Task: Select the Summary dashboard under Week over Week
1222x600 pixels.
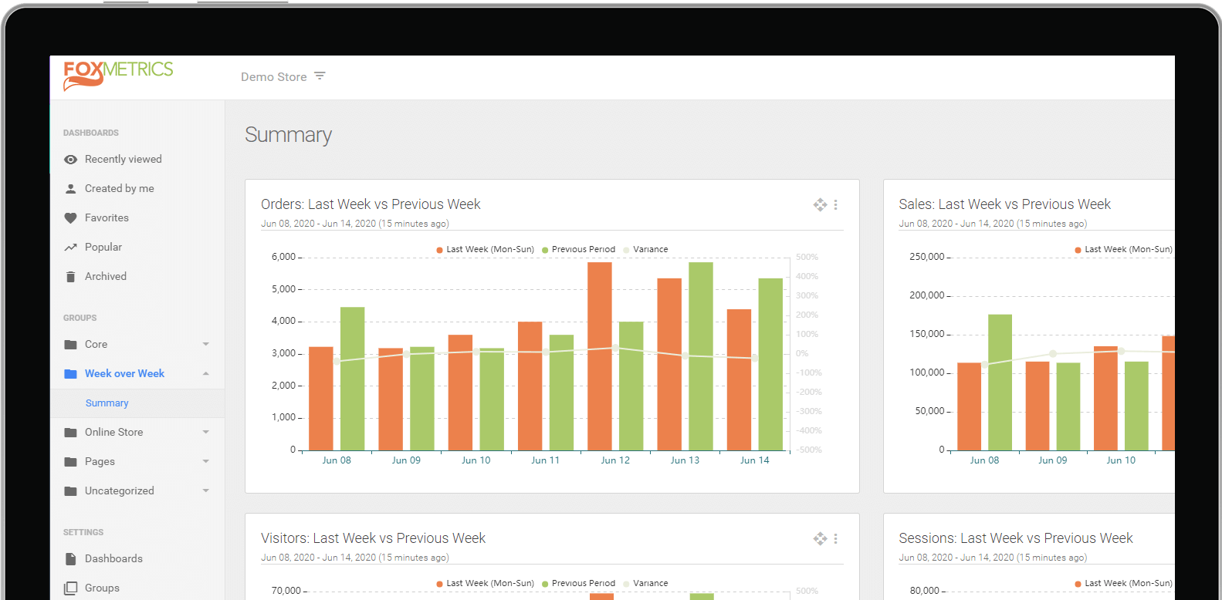Action: coord(107,403)
